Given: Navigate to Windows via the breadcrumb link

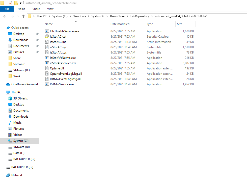Looking at the screenshot, I should [x=79, y=16].
